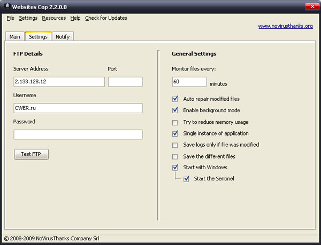The width and height of the screenshot is (321, 245).
Task: Click the monitor interval minutes field
Action: (x=189, y=82)
